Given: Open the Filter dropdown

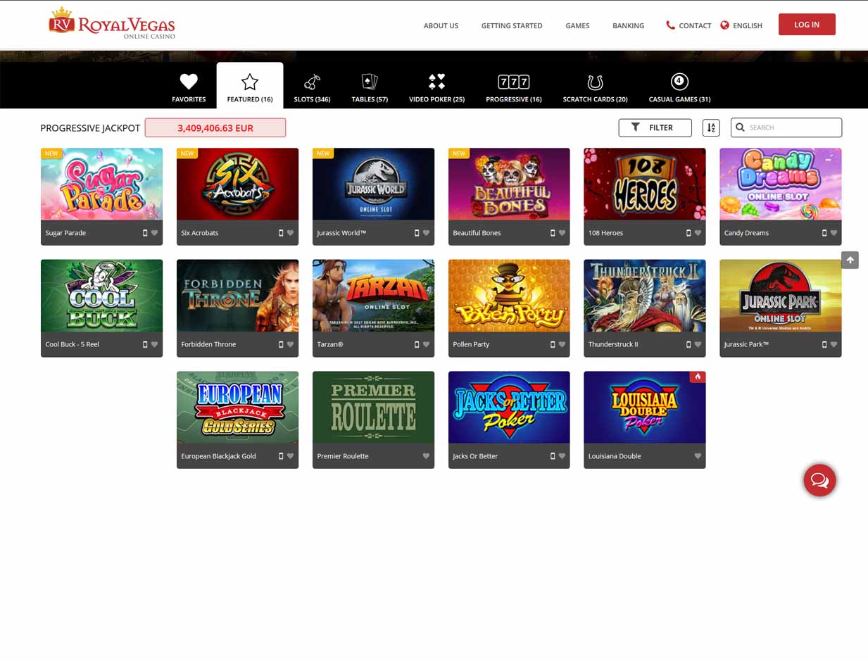Looking at the screenshot, I should (x=655, y=127).
